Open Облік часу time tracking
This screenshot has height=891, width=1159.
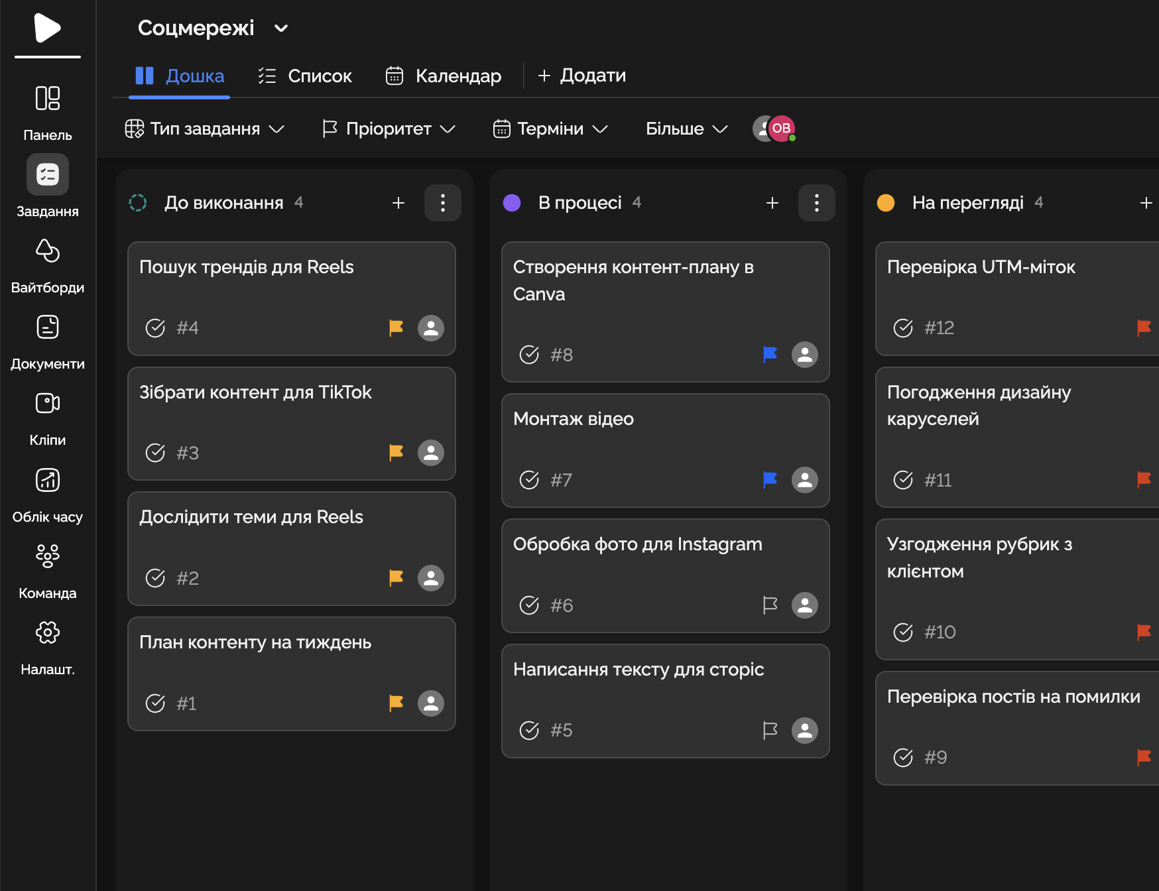point(47,481)
